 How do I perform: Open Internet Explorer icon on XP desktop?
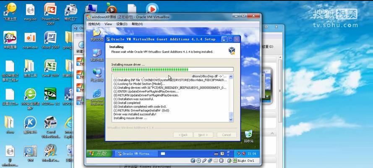[97, 97]
